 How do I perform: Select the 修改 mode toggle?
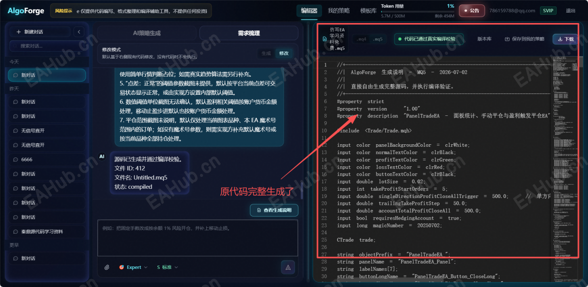[x=284, y=53]
